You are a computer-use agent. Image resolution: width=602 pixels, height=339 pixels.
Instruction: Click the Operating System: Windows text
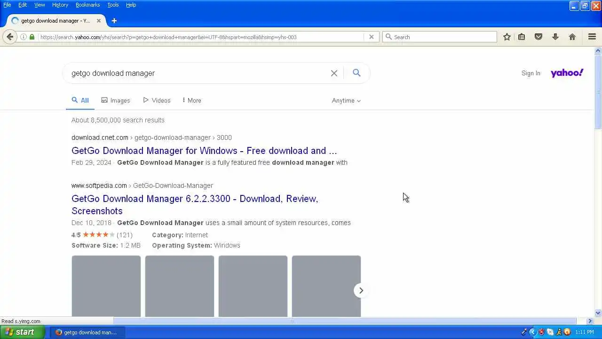tap(196, 245)
